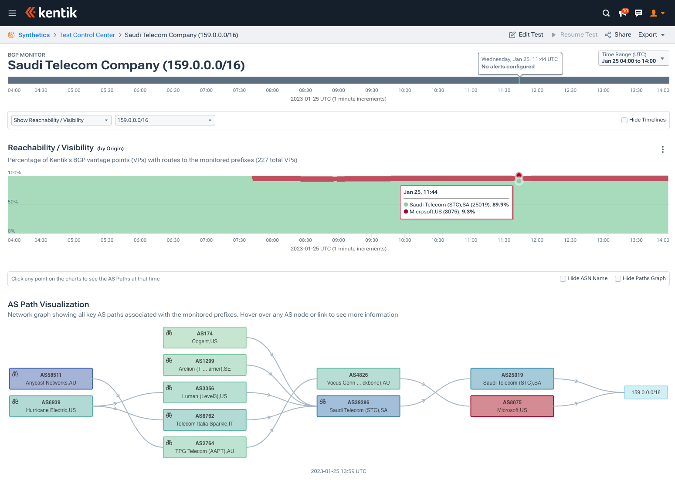Click binoculars icon on AS6762 node
The image size is (675, 480).
pyautogui.click(x=169, y=415)
